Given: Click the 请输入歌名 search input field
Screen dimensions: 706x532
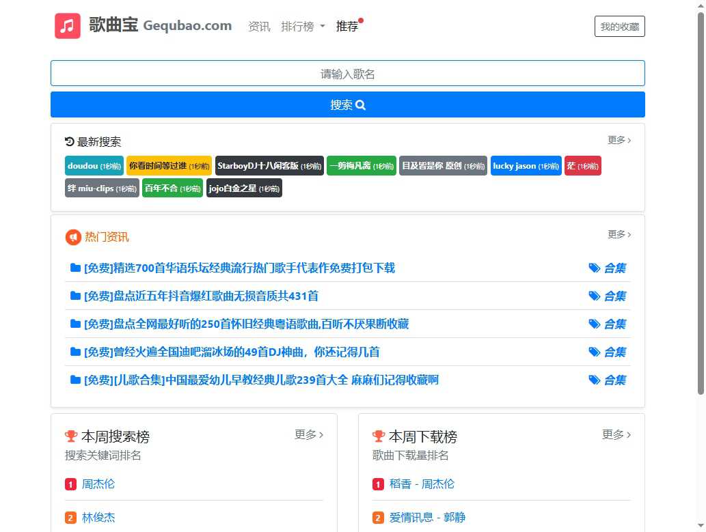Looking at the screenshot, I should pos(348,73).
